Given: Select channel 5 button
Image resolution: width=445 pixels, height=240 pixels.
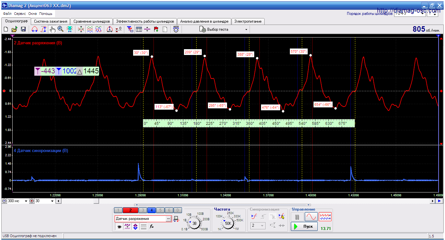Looking at the screenshot, I should pyautogui.click(x=160, y=210).
